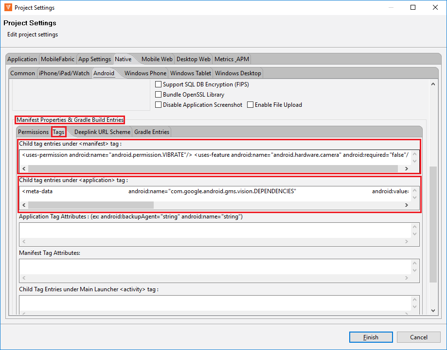Click the Cancel button

point(418,337)
